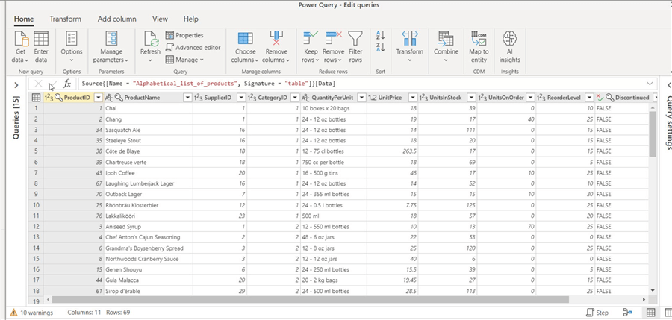Open the Advanced editor
The width and height of the screenshot is (672, 320).
click(x=193, y=47)
